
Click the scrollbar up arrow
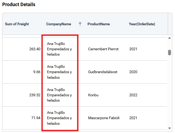tap(169, 38)
